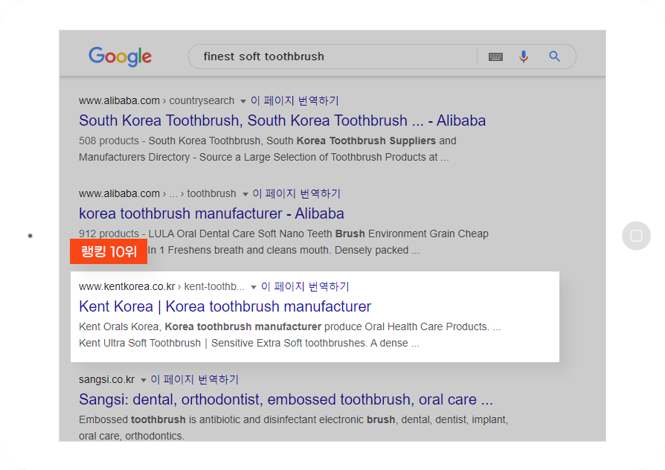Image resolution: width=665 pixels, height=470 pixels.
Task: Expand the dropdown arrow next to sangsi.co.kr
Action: click(x=144, y=380)
